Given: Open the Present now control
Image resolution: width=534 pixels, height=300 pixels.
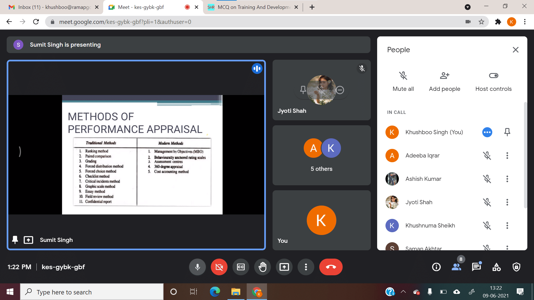Looking at the screenshot, I should (x=284, y=267).
